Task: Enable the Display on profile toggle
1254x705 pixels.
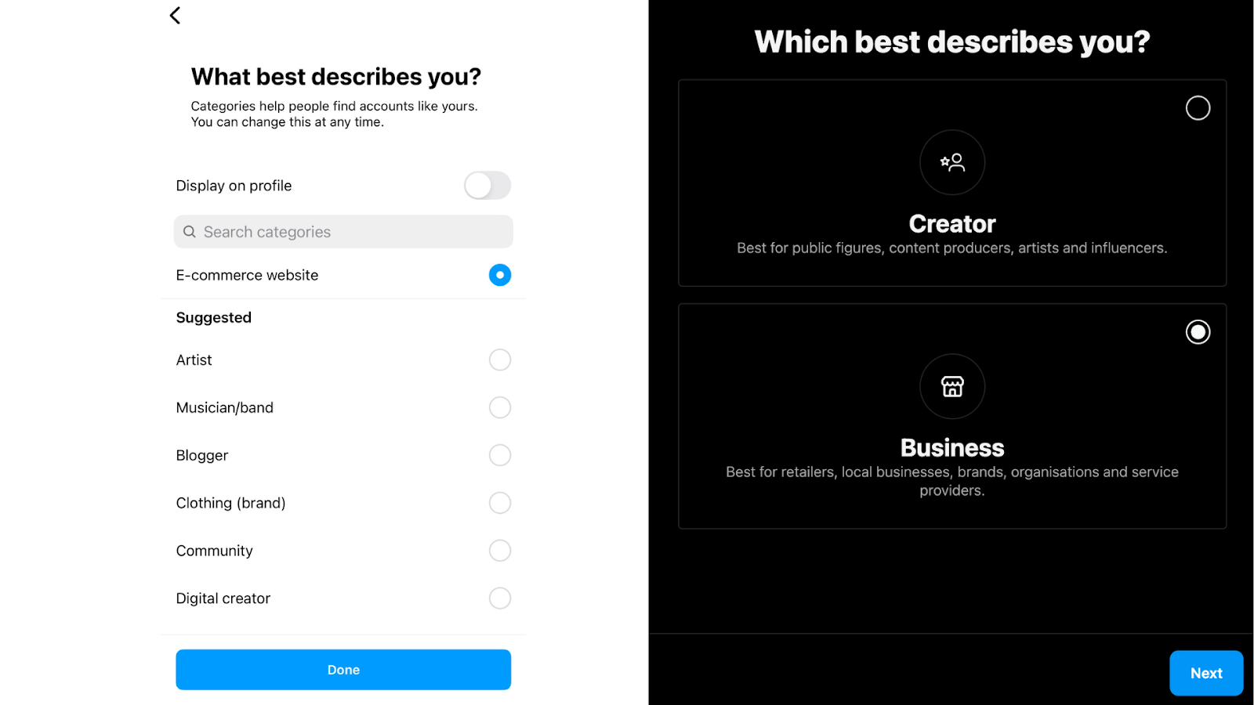Action: pos(487,186)
